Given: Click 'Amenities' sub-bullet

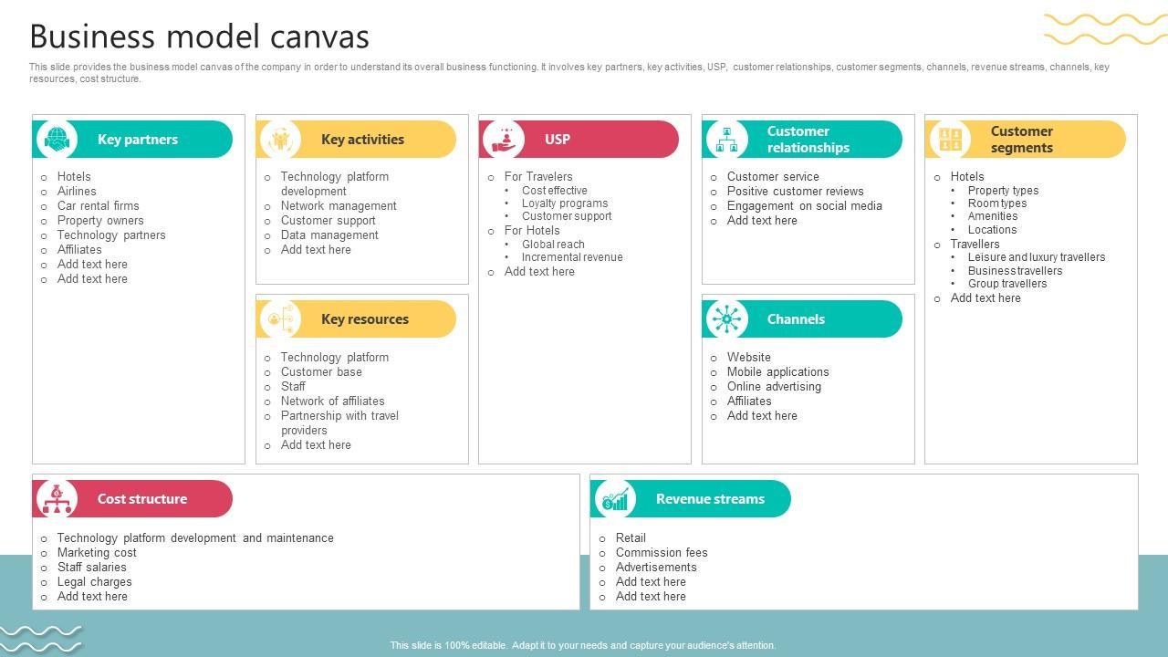Looking at the screenshot, I should pyautogui.click(x=993, y=216).
